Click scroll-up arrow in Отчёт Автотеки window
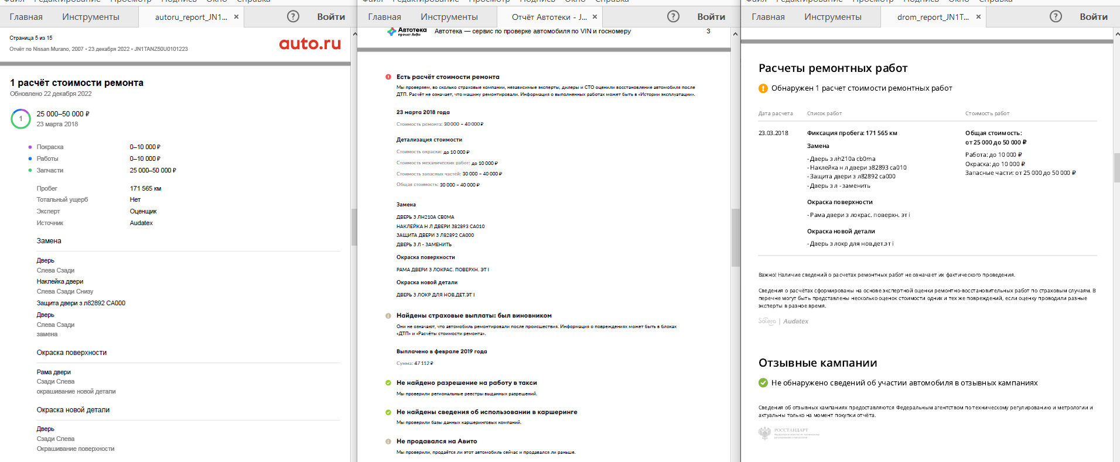Screen dimensions: 1120x462 [x=735, y=34]
